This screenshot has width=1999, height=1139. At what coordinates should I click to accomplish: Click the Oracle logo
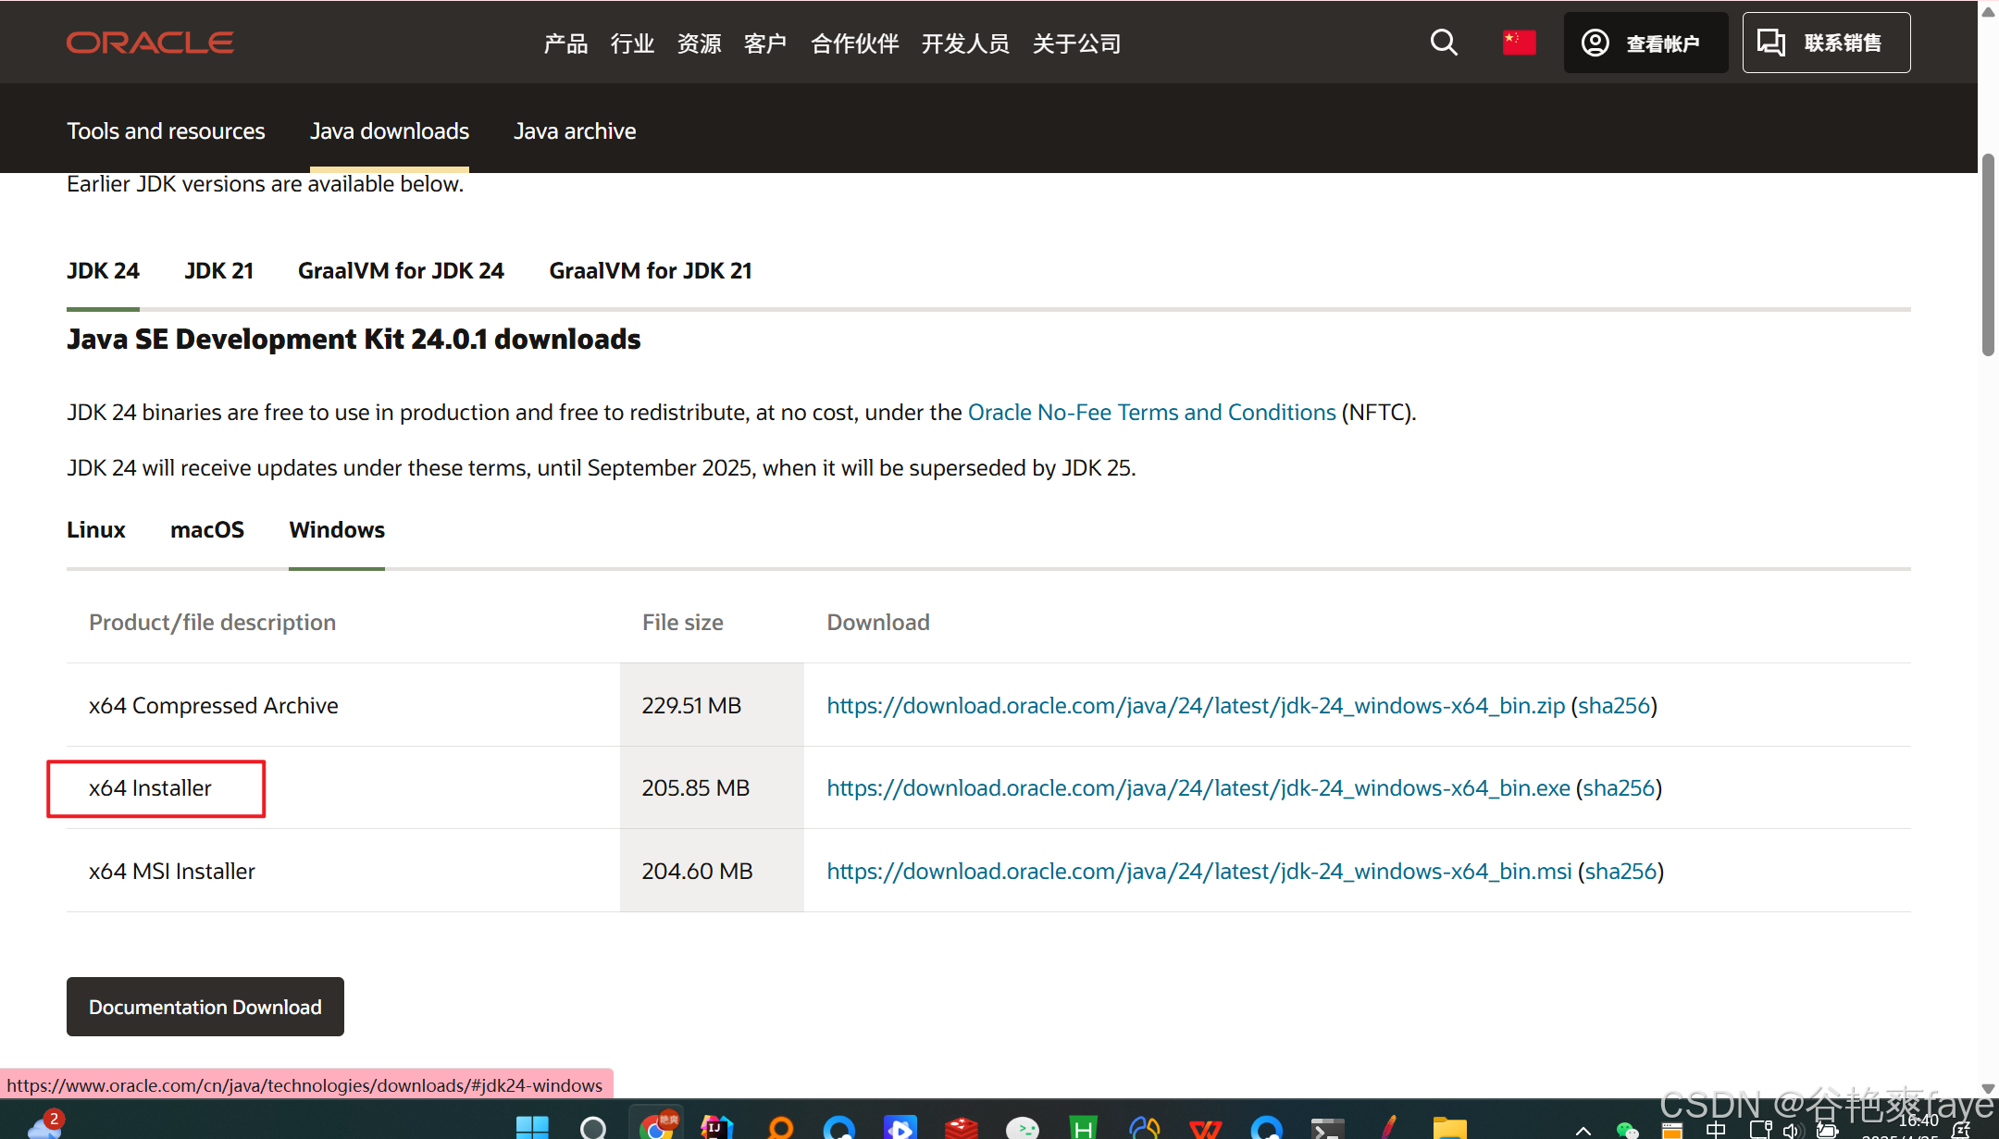point(150,43)
